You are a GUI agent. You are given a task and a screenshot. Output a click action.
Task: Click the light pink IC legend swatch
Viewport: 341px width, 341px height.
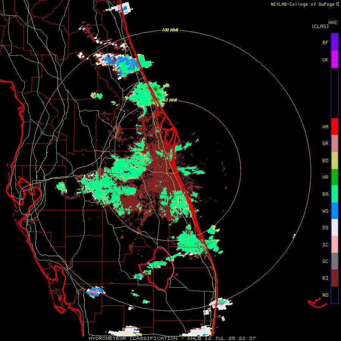pos(335,244)
